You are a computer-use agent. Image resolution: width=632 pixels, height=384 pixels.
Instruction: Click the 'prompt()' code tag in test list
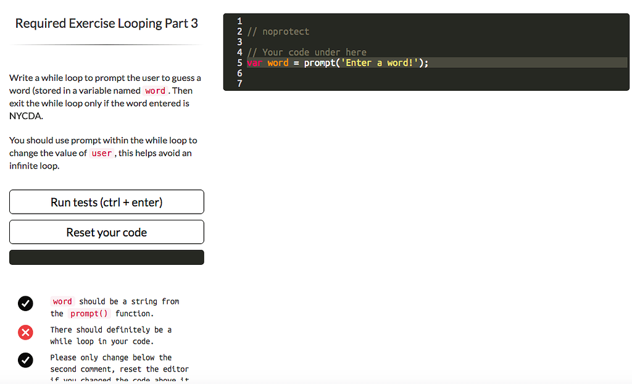point(89,314)
